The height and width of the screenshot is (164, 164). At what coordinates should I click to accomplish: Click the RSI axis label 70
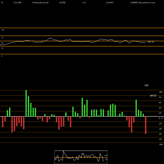2,38
